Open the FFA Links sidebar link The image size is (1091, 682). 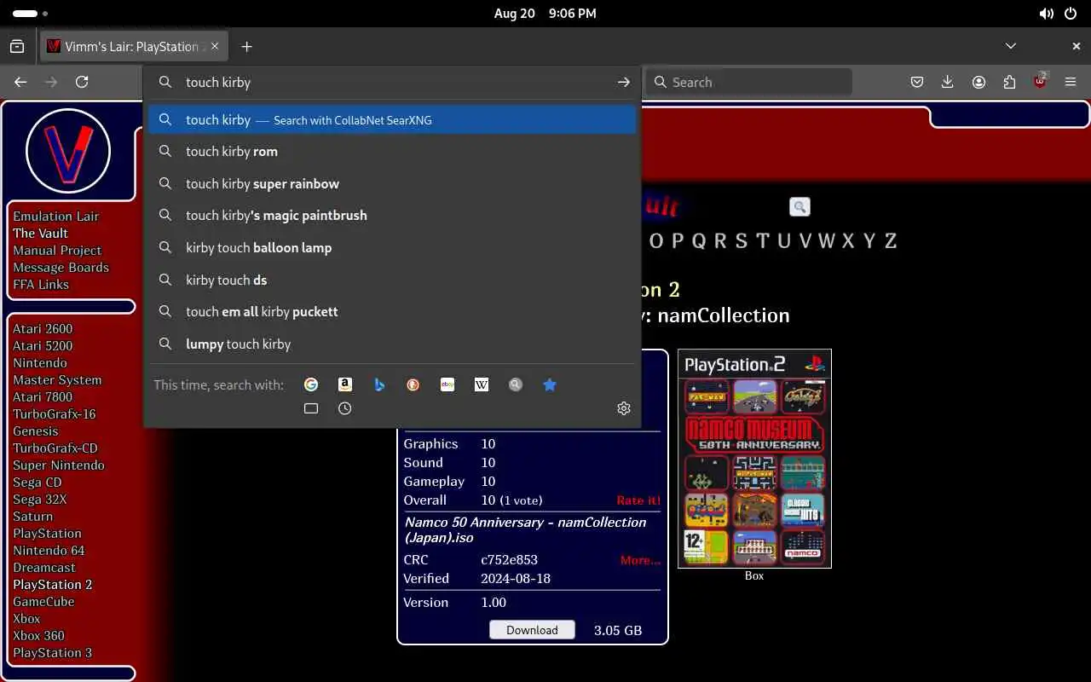pyautogui.click(x=41, y=285)
